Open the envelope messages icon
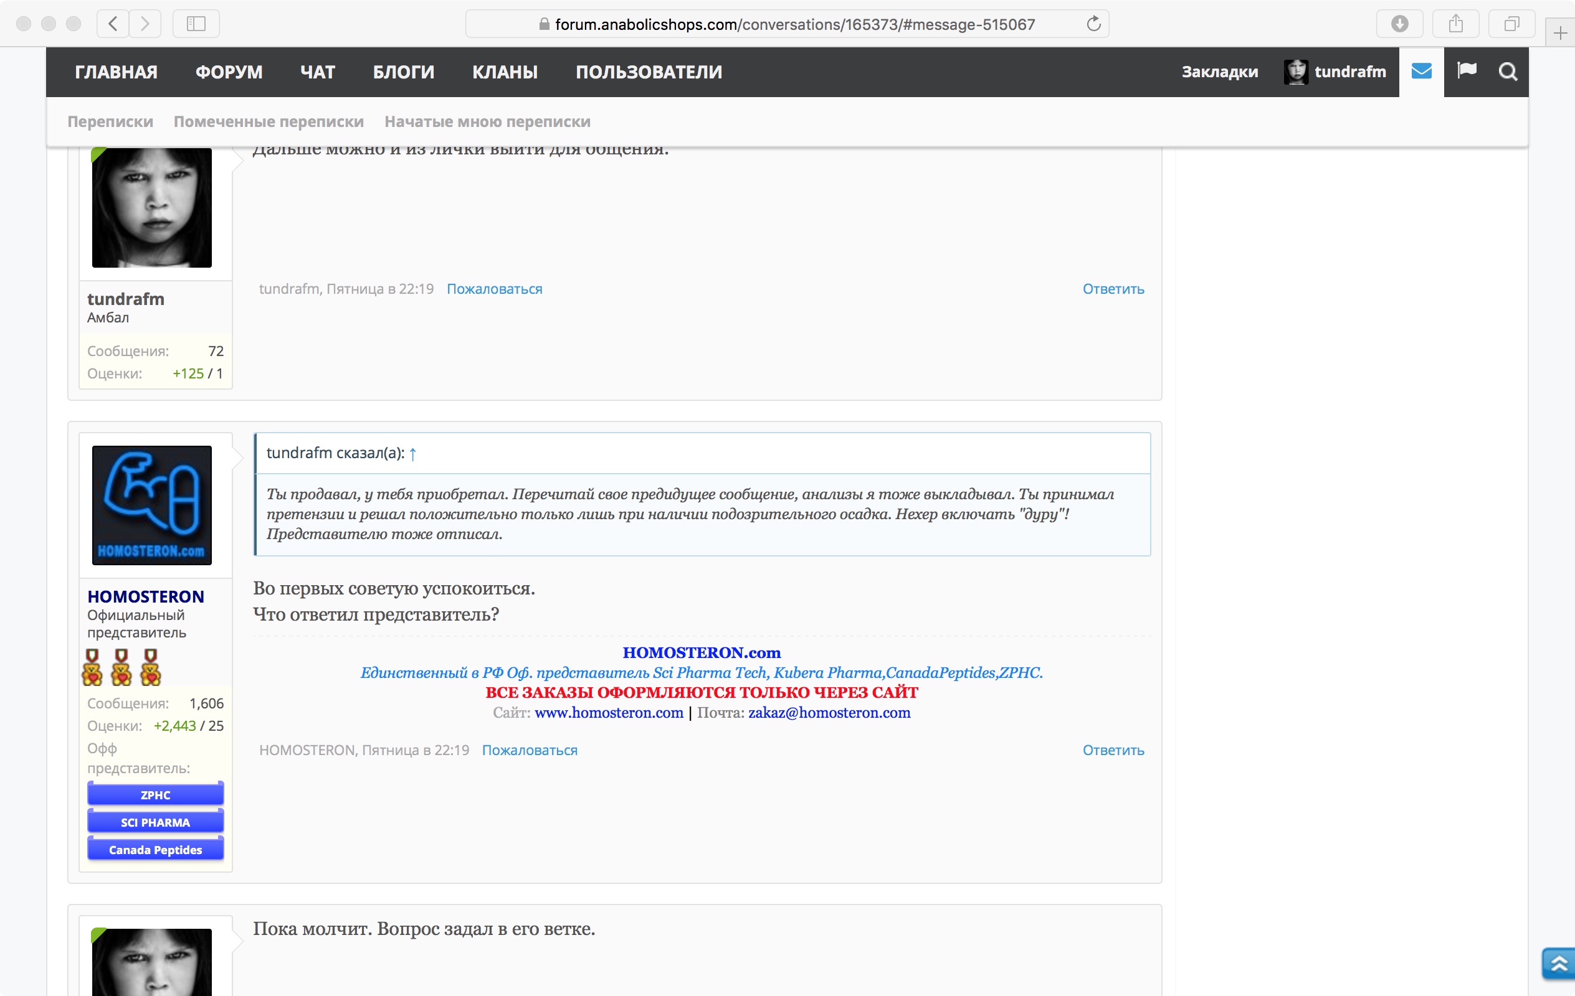 pos(1420,71)
